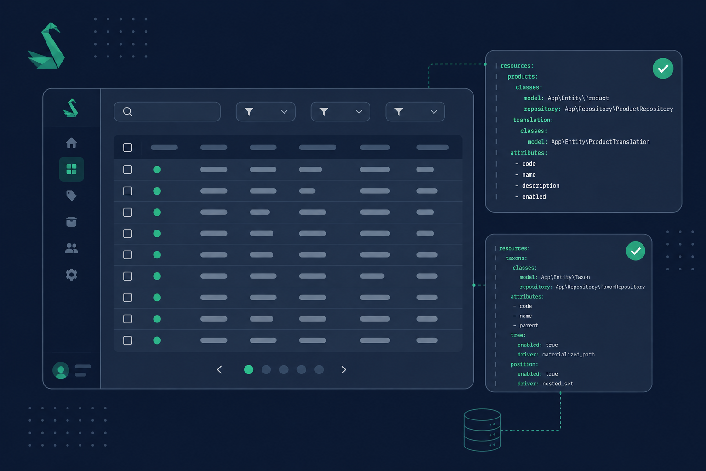706x471 pixels.
Task: Click the 'position:' key
Action: [524, 364]
